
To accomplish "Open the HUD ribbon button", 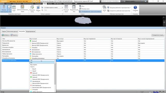I will coord(14,9).
